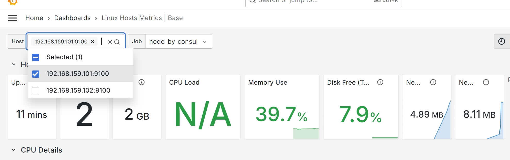Click the 39.7% memory value

point(281,114)
